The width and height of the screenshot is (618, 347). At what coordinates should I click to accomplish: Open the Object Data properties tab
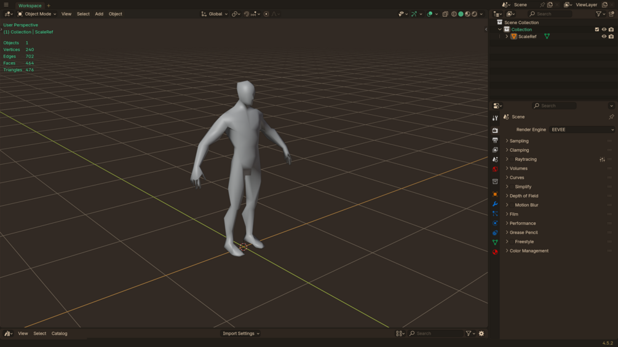(495, 243)
